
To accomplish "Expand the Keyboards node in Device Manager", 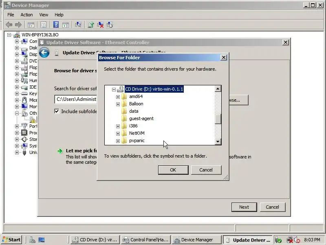I will coord(17,94).
